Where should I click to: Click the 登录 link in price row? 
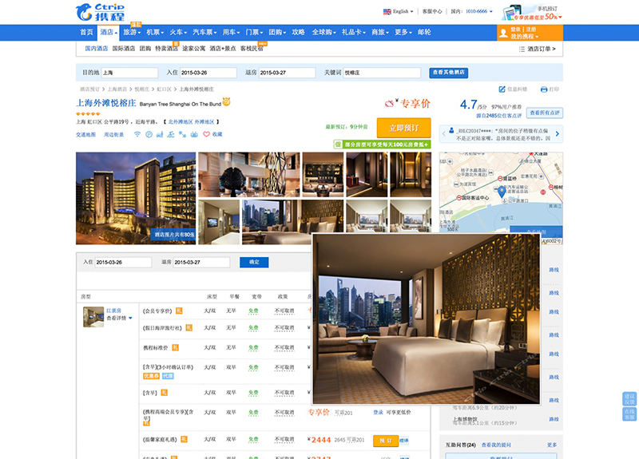coord(378,413)
